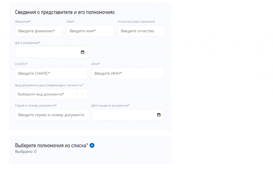Click the 'Фамилия*' field label

coord(23,22)
